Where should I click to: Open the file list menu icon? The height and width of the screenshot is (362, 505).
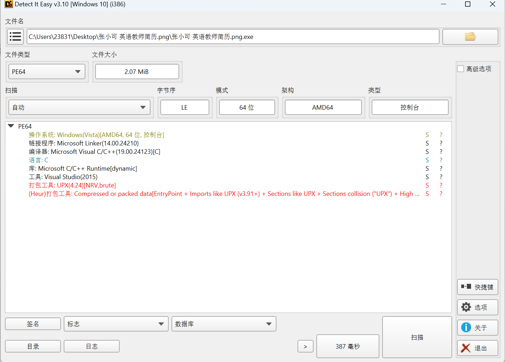[x=15, y=36]
